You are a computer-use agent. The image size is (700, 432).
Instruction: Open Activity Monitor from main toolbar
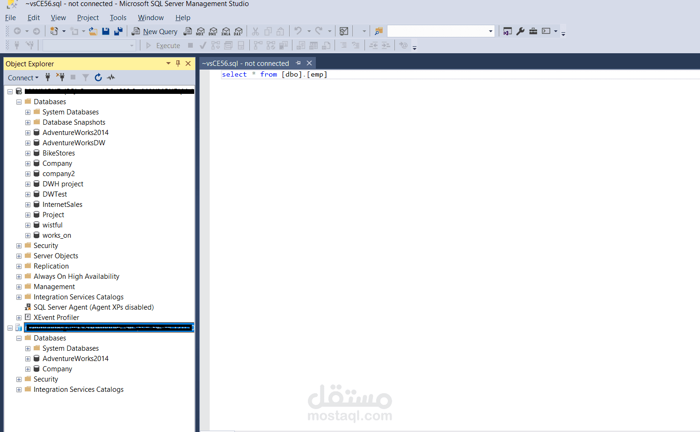(344, 31)
